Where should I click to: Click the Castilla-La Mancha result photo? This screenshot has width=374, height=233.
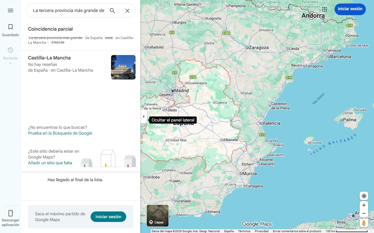pos(123,67)
